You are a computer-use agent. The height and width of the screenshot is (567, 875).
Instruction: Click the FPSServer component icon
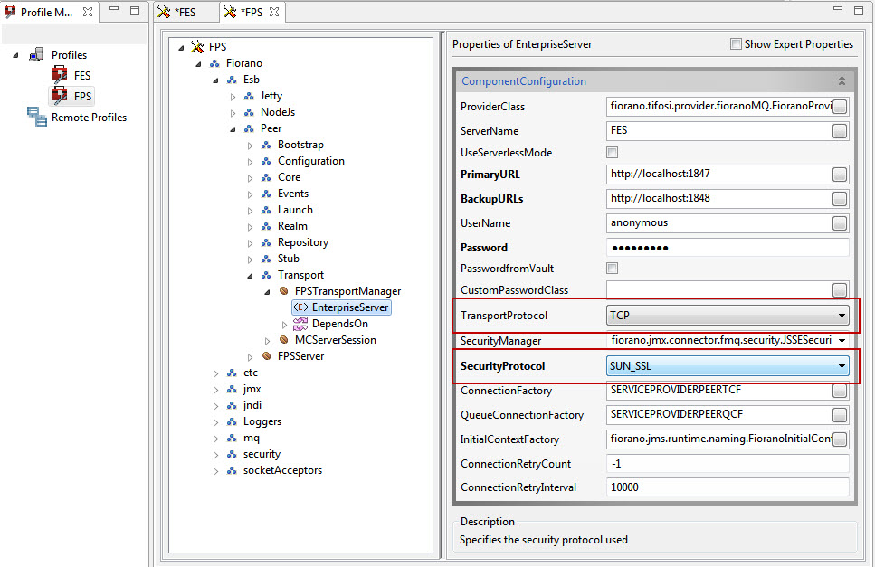(266, 355)
